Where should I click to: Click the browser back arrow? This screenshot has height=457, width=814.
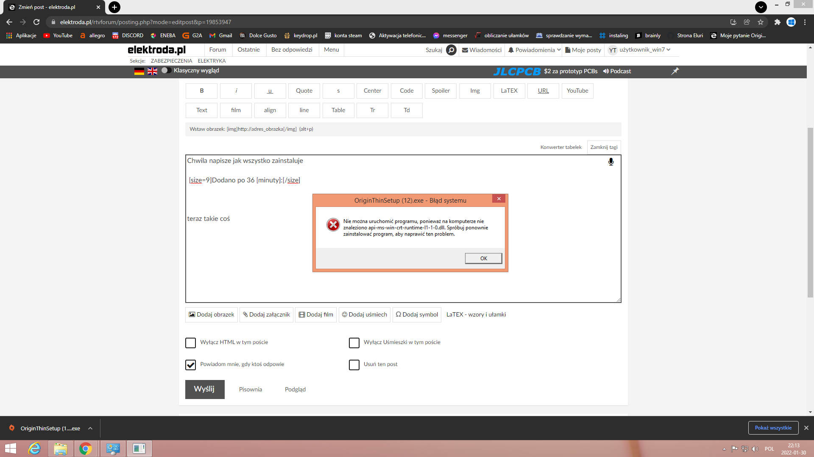(9, 22)
